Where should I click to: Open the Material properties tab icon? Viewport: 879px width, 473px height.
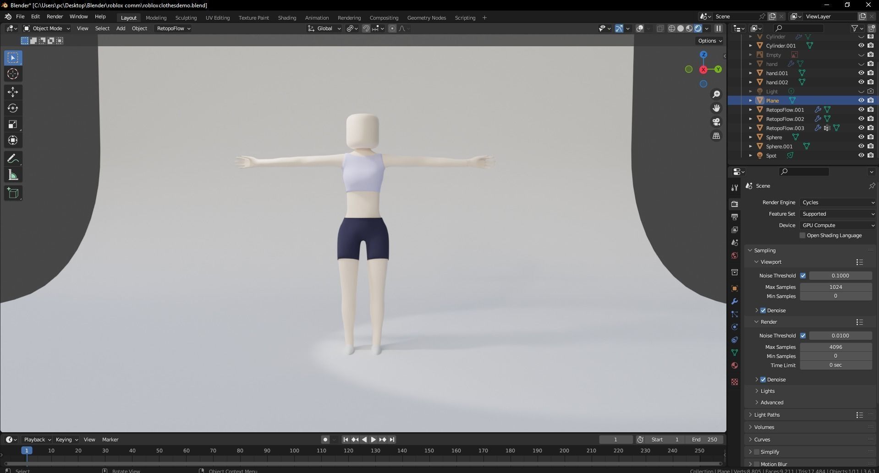click(x=735, y=365)
